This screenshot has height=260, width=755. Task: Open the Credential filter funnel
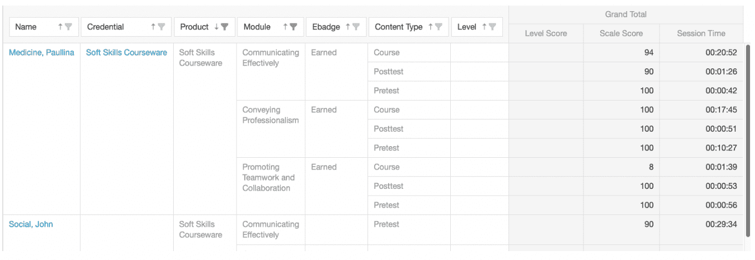point(162,27)
